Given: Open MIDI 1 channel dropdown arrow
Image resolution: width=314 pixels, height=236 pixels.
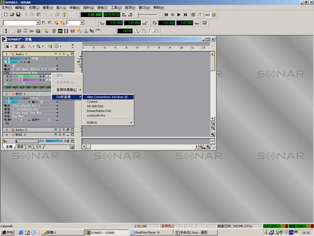Looking at the screenshot, I should click(x=57, y=109).
